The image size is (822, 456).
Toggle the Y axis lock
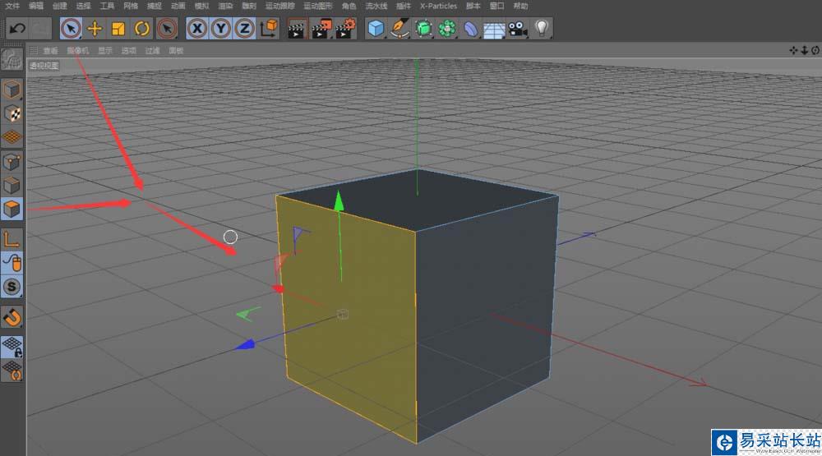[x=220, y=28]
